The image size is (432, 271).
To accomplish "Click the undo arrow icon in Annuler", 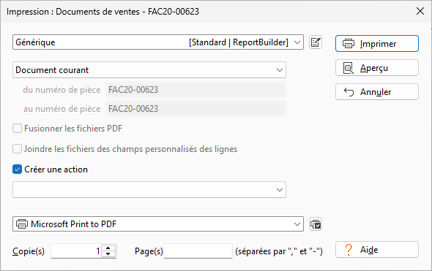I will 349,92.
